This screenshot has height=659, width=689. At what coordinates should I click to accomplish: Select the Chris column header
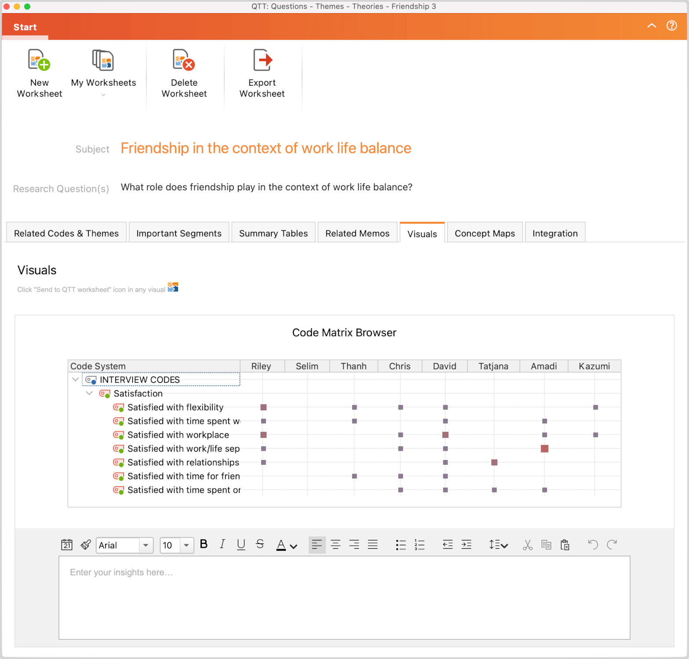[400, 366]
